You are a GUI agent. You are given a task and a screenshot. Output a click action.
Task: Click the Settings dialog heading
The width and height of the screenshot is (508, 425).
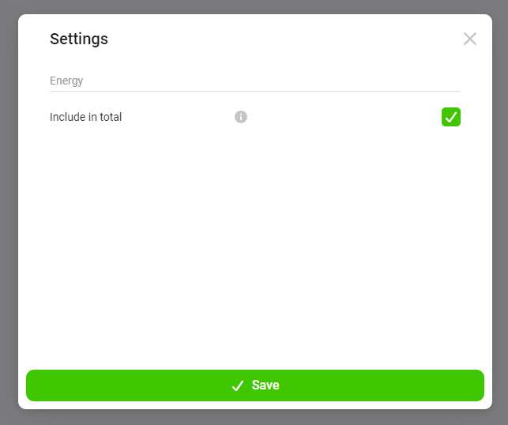pos(79,39)
